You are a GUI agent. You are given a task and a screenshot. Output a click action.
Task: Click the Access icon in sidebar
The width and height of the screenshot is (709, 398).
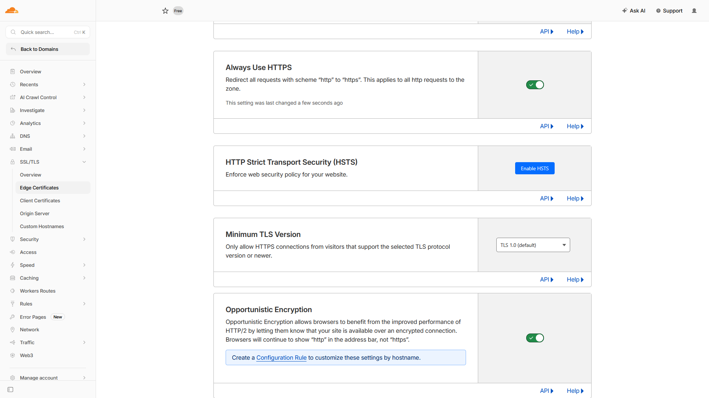click(13, 252)
